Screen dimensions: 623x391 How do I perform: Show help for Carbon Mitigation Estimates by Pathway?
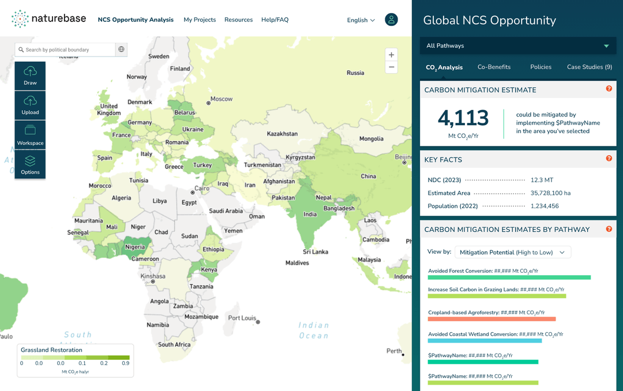pyautogui.click(x=609, y=229)
